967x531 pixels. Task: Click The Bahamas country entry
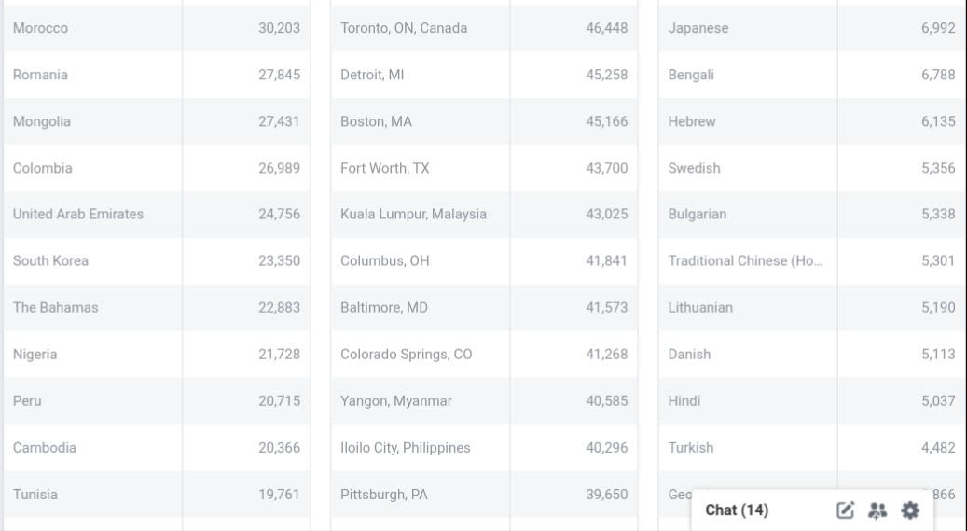(x=55, y=307)
